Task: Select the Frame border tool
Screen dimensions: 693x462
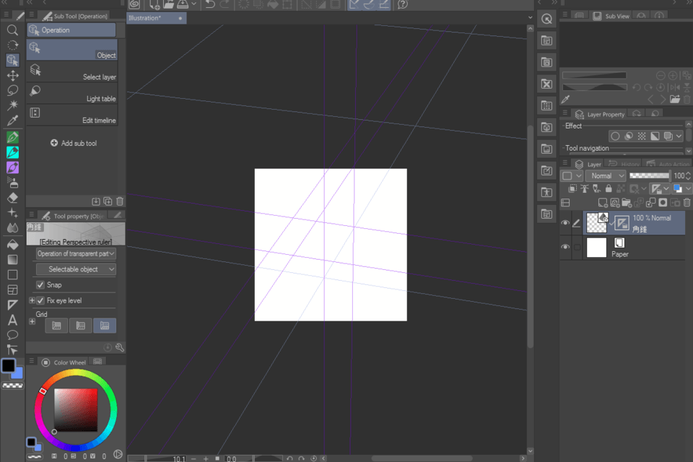Action: click(12, 290)
